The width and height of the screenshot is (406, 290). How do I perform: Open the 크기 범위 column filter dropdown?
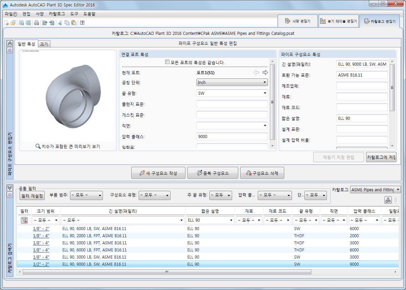(x=46, y=220)
